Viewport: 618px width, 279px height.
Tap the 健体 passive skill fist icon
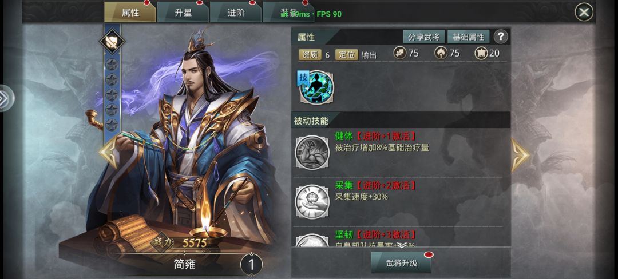click(x=312, y=152)
